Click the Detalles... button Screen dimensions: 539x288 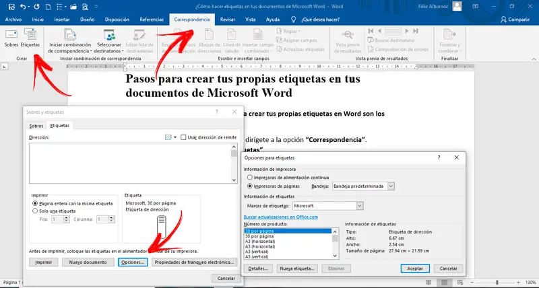pyautogui.click(x=258, y=268)
